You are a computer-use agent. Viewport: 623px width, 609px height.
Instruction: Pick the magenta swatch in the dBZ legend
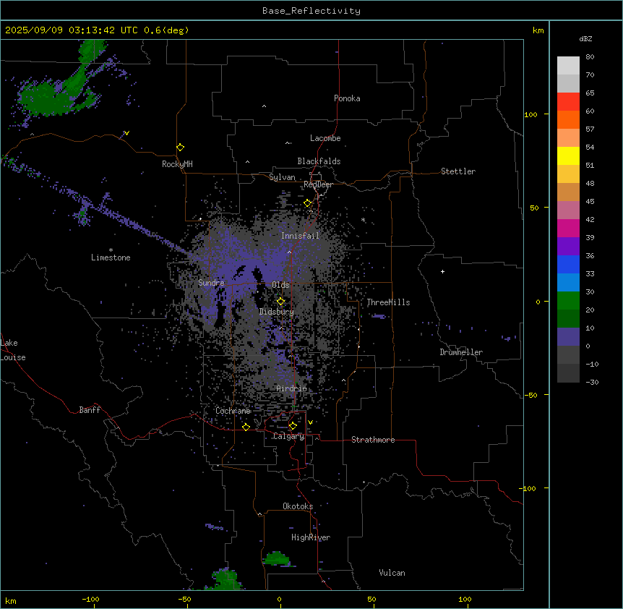568,228
